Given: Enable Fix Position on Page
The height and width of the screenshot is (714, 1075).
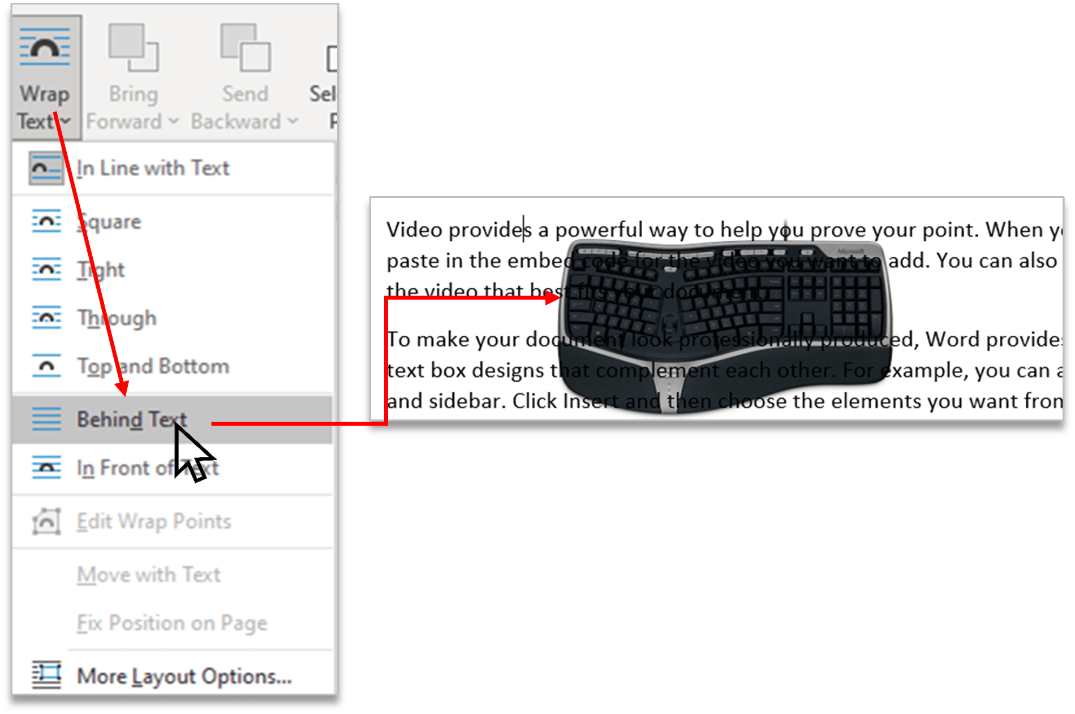Looking at the screenshot, I should (171, 622).
